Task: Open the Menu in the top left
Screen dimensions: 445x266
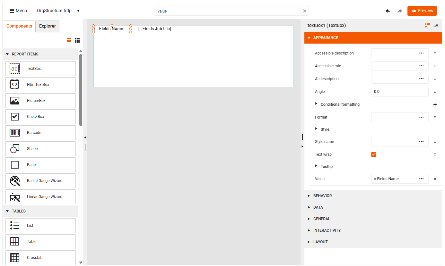Action: [x=18, y=10]
